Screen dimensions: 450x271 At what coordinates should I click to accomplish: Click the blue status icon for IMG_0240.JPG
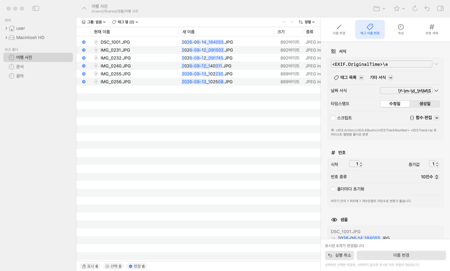point(84,66)
